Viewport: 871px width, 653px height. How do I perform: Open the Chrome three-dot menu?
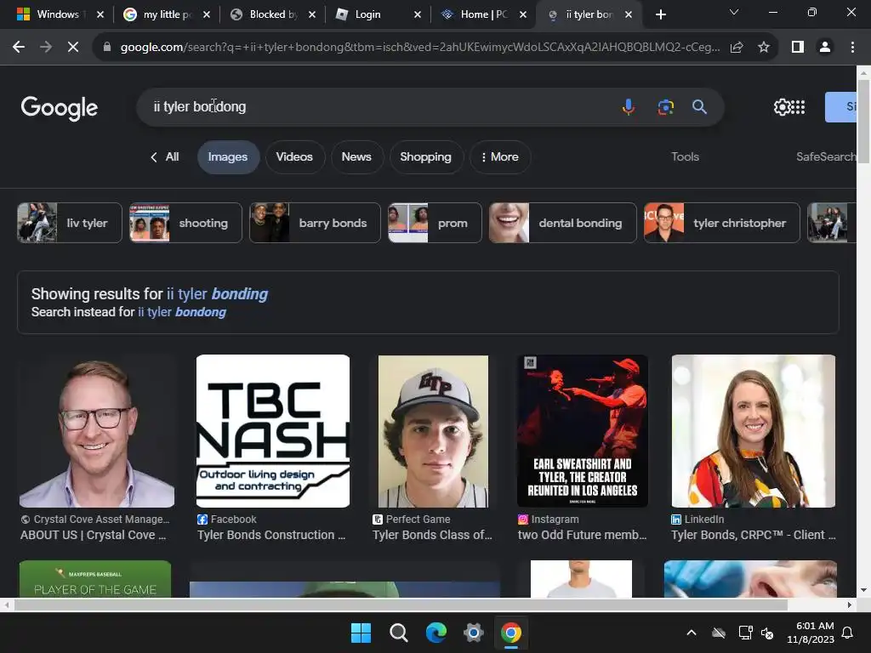coord(852,48)
